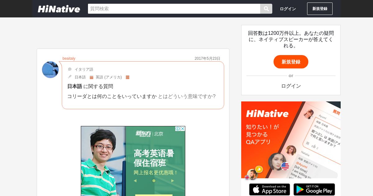The height and width of the screenshot is (196, 373).
Task: Click level bars icon next to 日本語
Action: tap(91, 77)
